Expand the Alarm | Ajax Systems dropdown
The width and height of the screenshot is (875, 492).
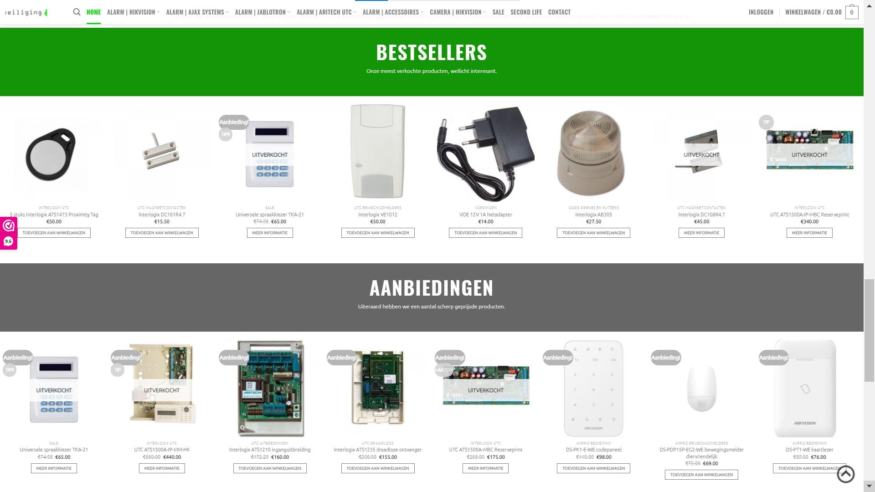197,12
